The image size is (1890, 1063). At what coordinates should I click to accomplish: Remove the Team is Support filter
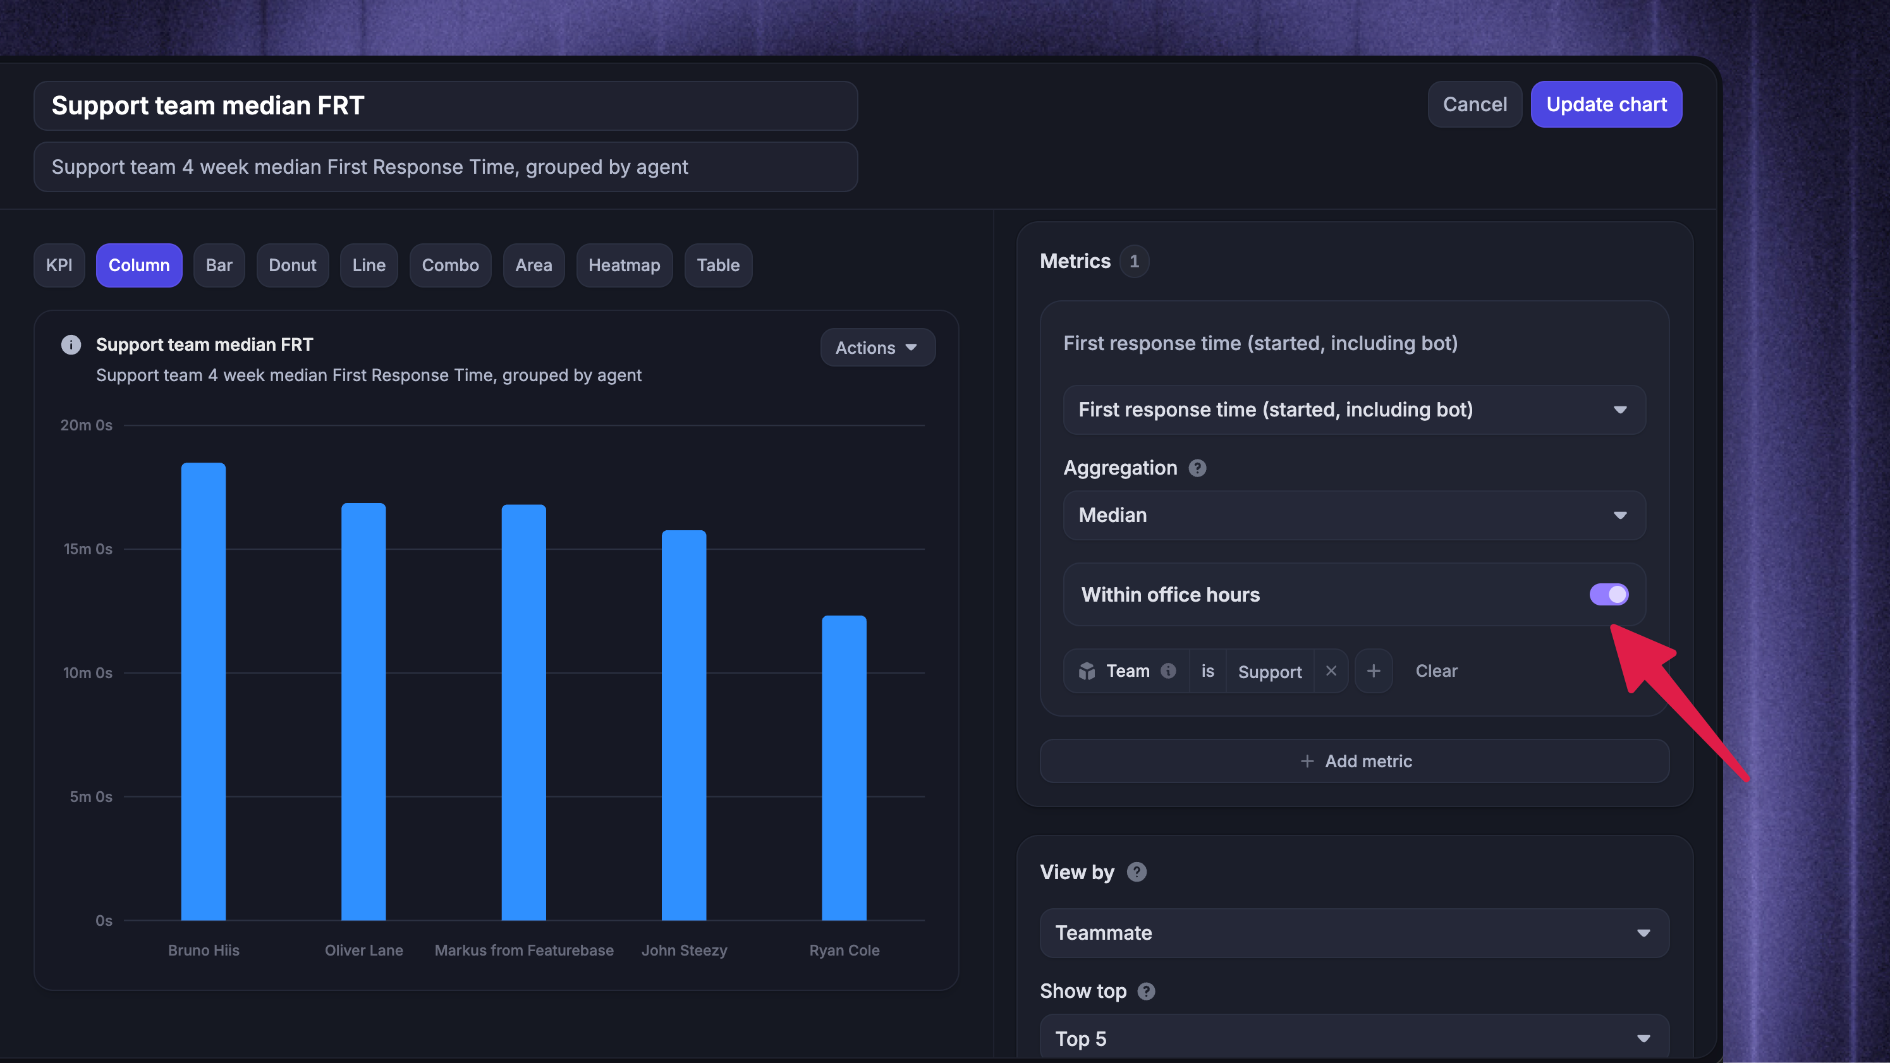[x=1331, y=671]
